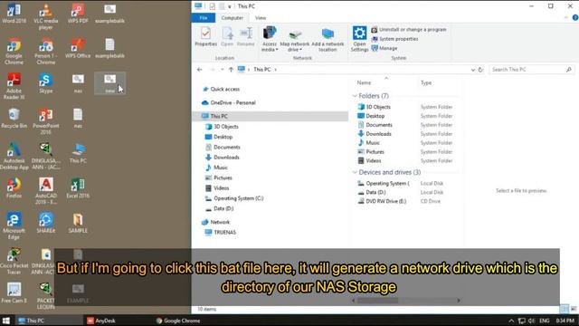This screenshot has height=326, width=579.
Task: Select 3D Objects in file list
Action: 374,107
